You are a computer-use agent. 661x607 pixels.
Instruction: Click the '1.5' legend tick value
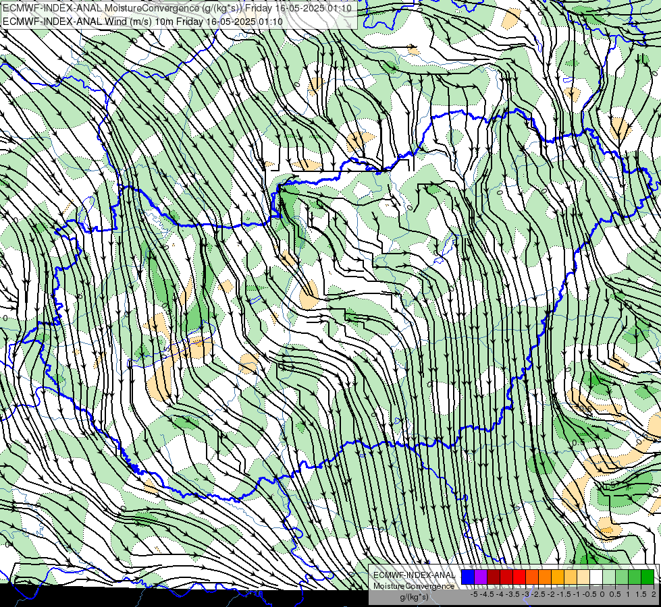click(641, 594)
